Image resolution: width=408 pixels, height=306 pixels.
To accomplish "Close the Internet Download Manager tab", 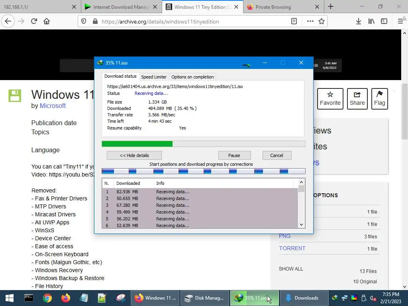I will [x=155, y=7].
